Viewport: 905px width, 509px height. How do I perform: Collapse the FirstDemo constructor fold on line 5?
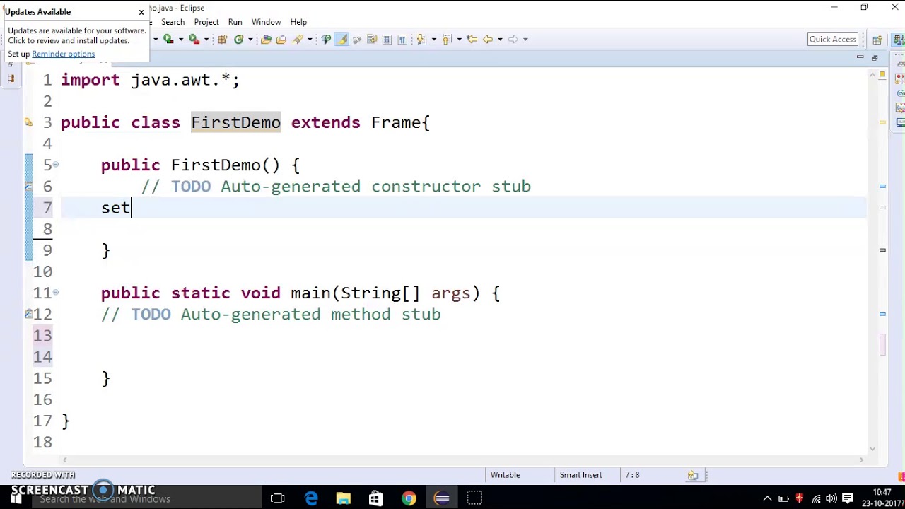pyautogui.click(x=56, y=165)
